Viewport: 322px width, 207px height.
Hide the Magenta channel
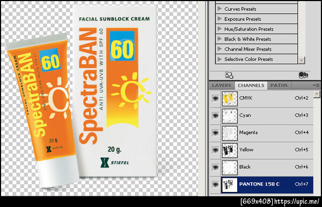click(x=215, y=133)
